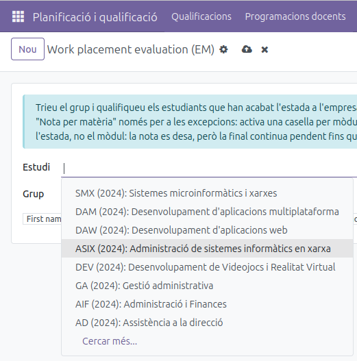Click the gear actions icon

(223, 49)
